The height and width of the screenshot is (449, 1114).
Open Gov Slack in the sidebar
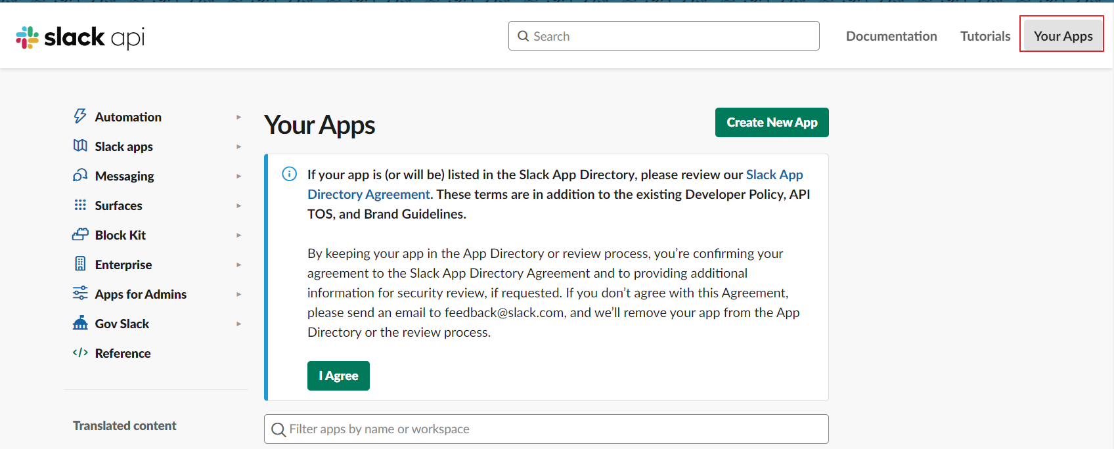tap(122, 324)
